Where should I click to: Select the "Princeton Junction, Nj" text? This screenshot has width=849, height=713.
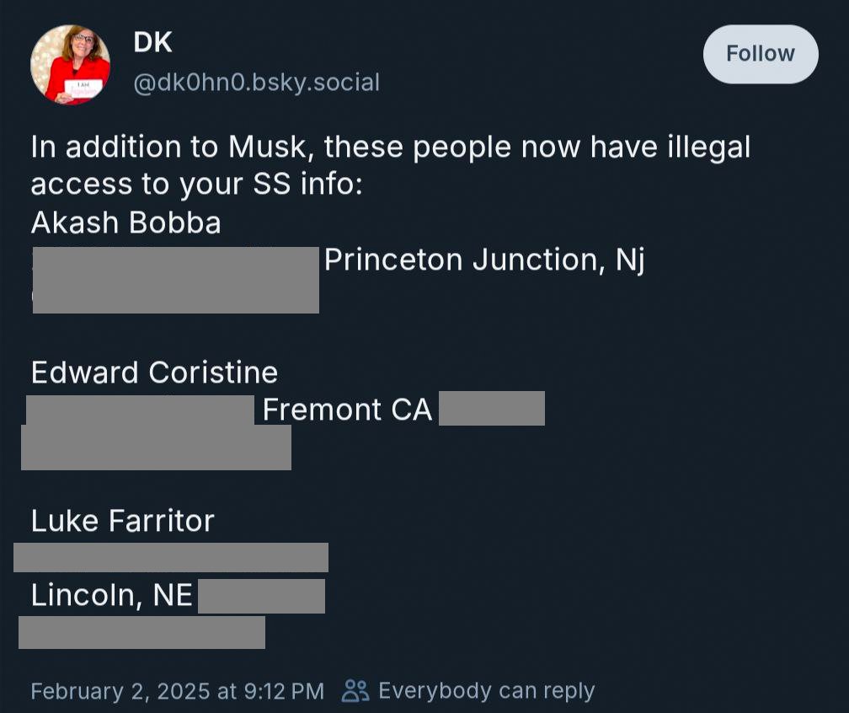click(484, 260)
